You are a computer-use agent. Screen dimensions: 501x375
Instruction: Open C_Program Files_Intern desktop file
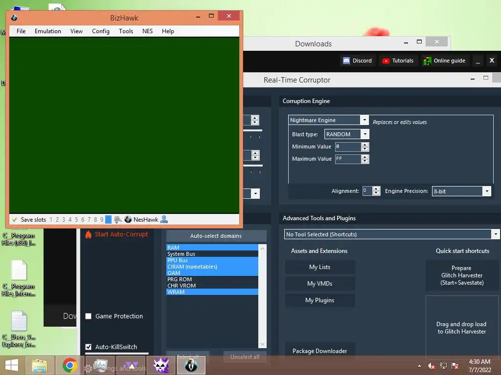click(19, 278)
